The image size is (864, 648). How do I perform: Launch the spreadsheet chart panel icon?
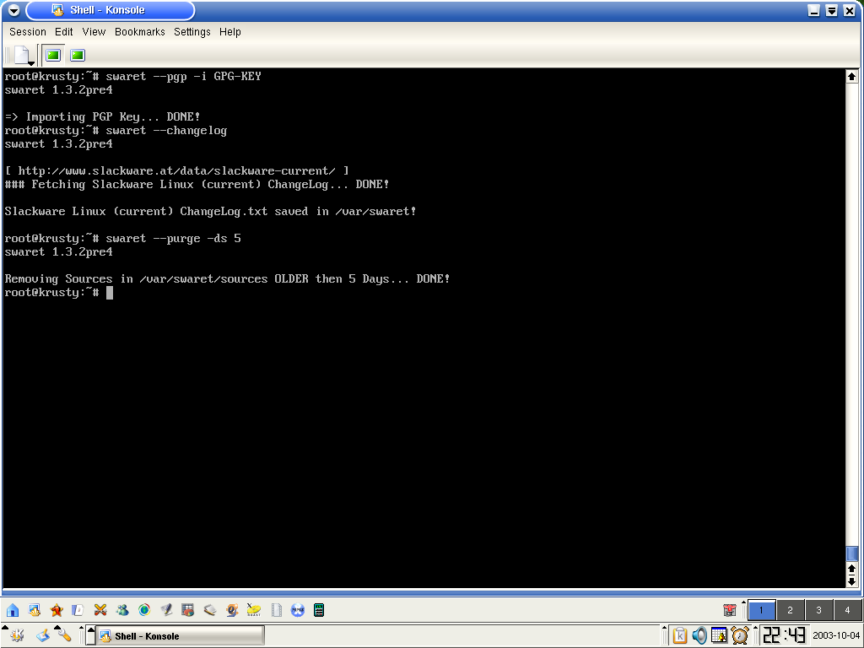pos(188,610)
